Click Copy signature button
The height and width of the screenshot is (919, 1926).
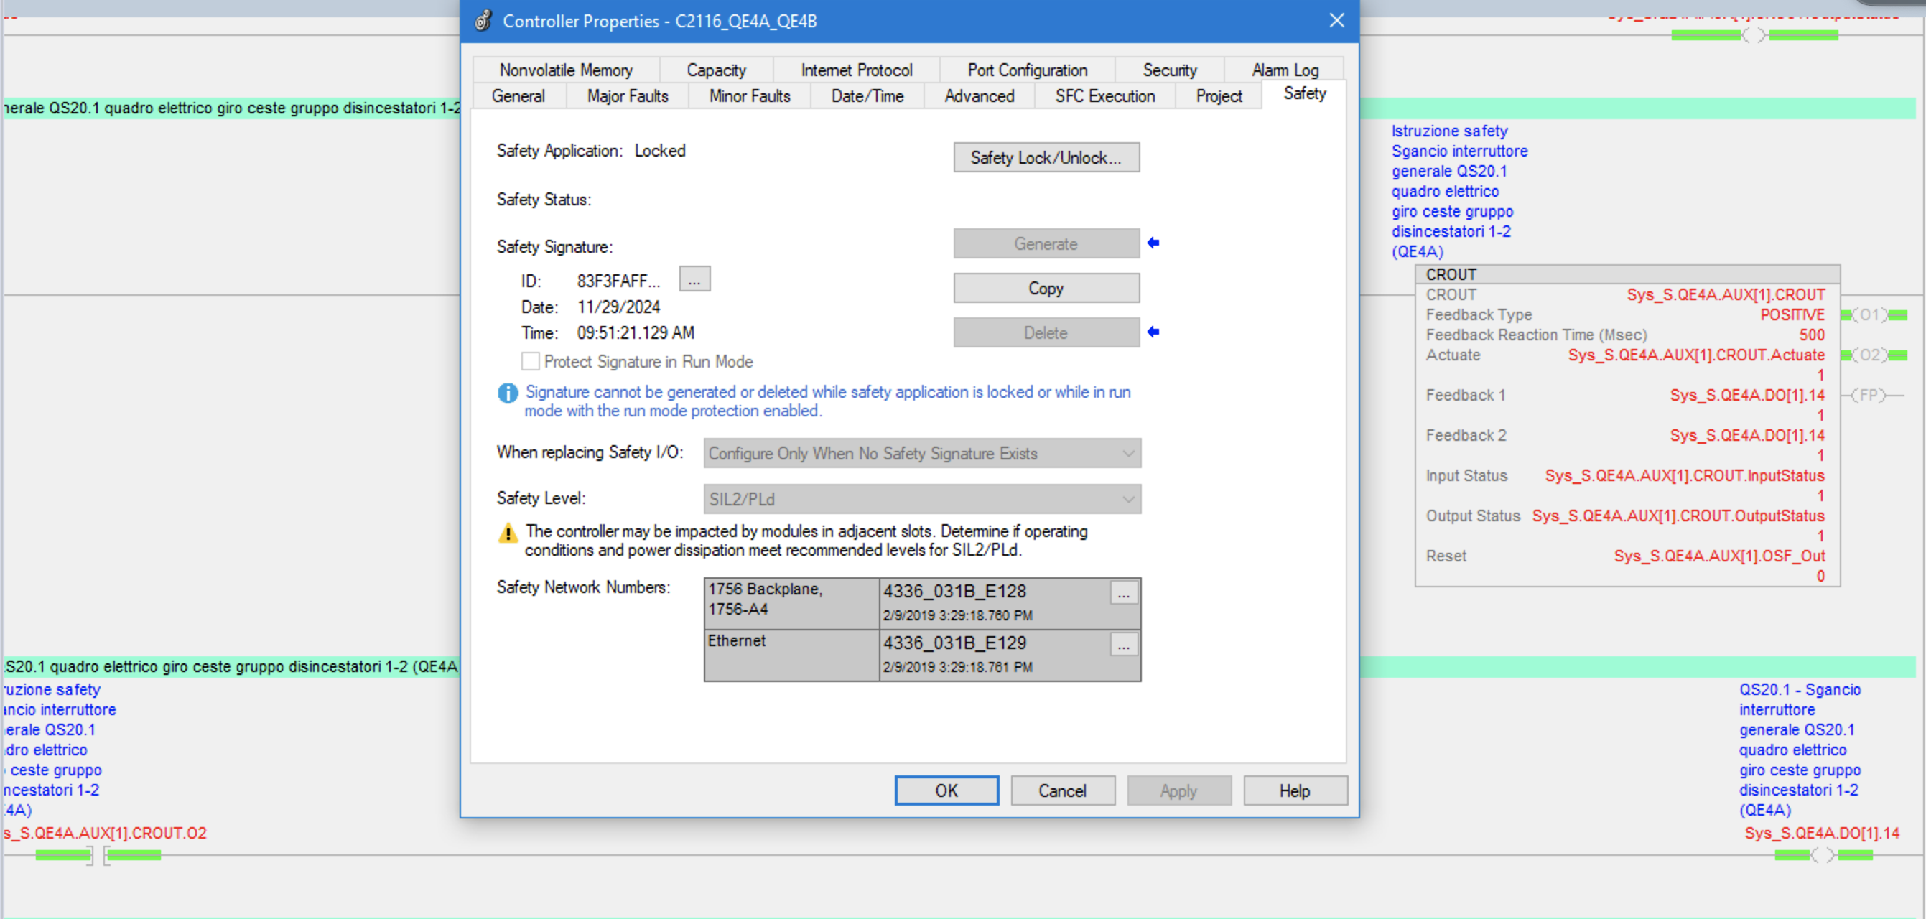[1046, 288]
